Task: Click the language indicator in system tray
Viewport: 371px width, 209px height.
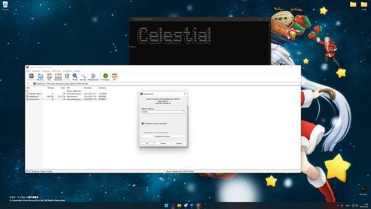Action: click(348, 206)
